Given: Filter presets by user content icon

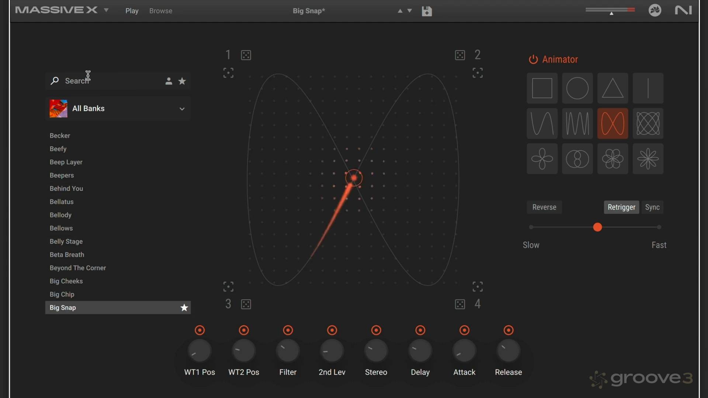Looking at the screenshot, I should pos(169,81).
